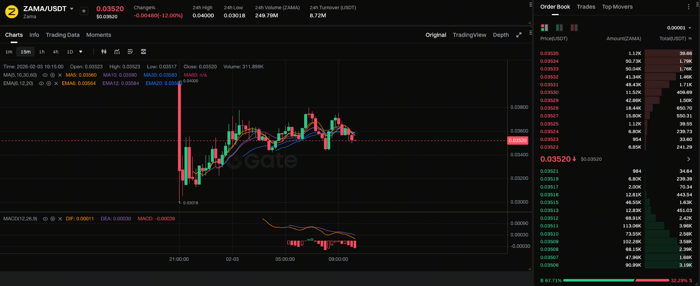
Task: Open the ZAMA/USDT pair selector dropdown
Action: click(72, 9)
